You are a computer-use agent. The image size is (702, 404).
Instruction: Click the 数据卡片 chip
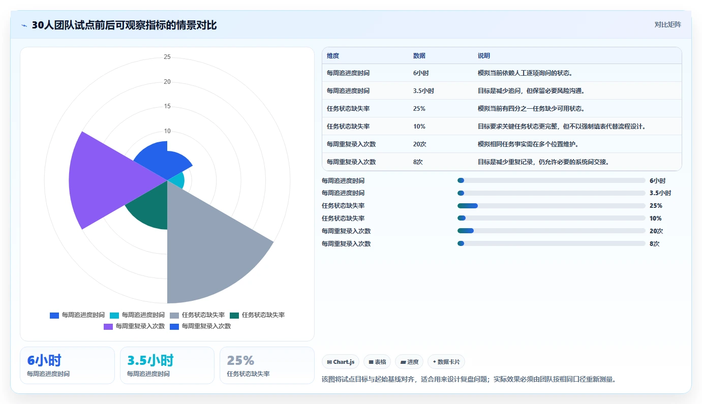pos(446,362)
